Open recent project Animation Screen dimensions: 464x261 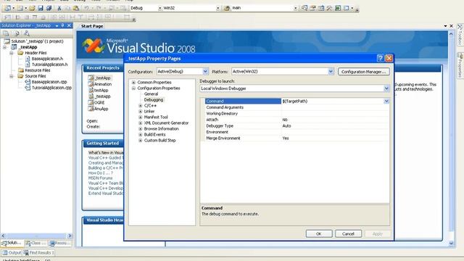point(103,84)
